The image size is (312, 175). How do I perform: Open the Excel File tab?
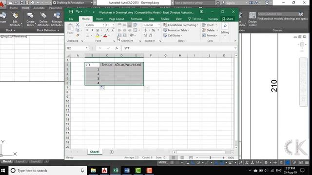point(71,19)
